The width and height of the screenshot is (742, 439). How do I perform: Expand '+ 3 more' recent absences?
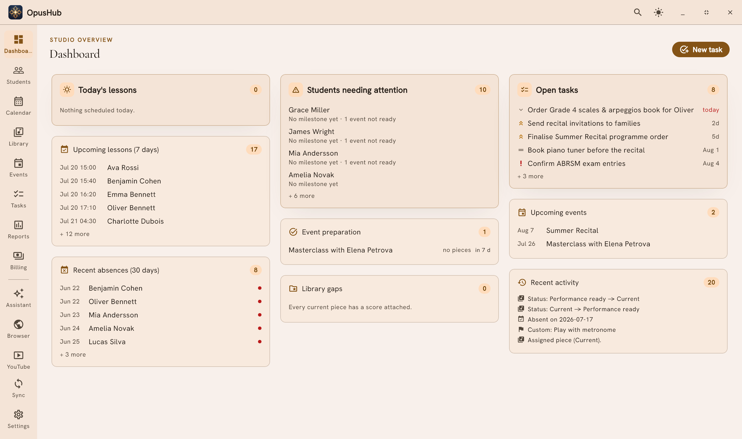coord(73,354)
